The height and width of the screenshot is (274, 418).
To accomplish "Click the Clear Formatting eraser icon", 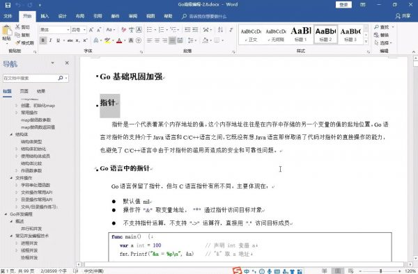I will coord(124,30).
